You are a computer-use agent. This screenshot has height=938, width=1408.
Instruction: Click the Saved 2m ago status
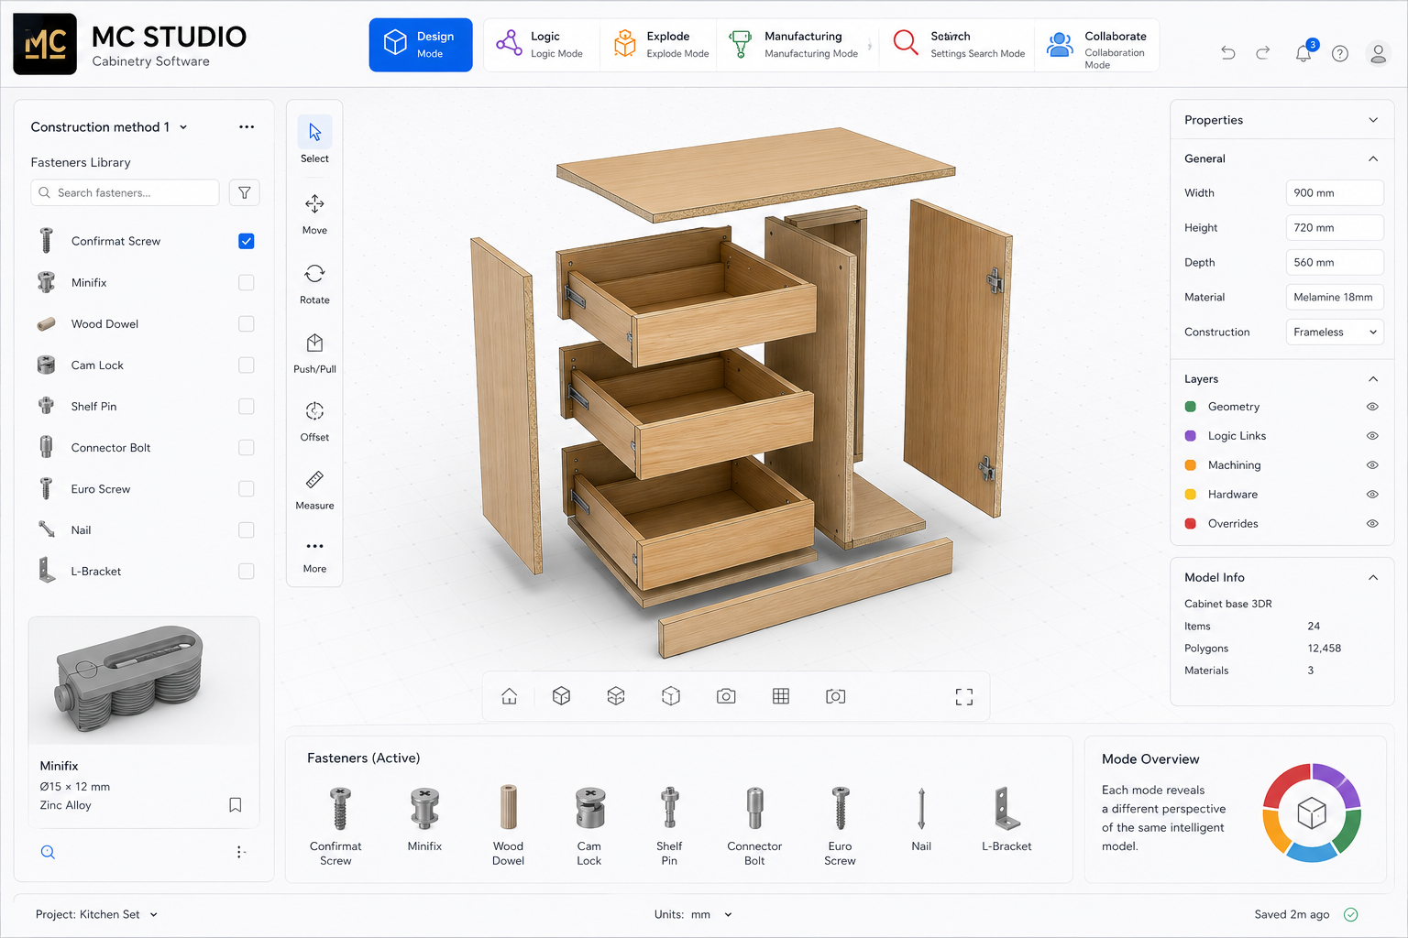pos(1305,914)
